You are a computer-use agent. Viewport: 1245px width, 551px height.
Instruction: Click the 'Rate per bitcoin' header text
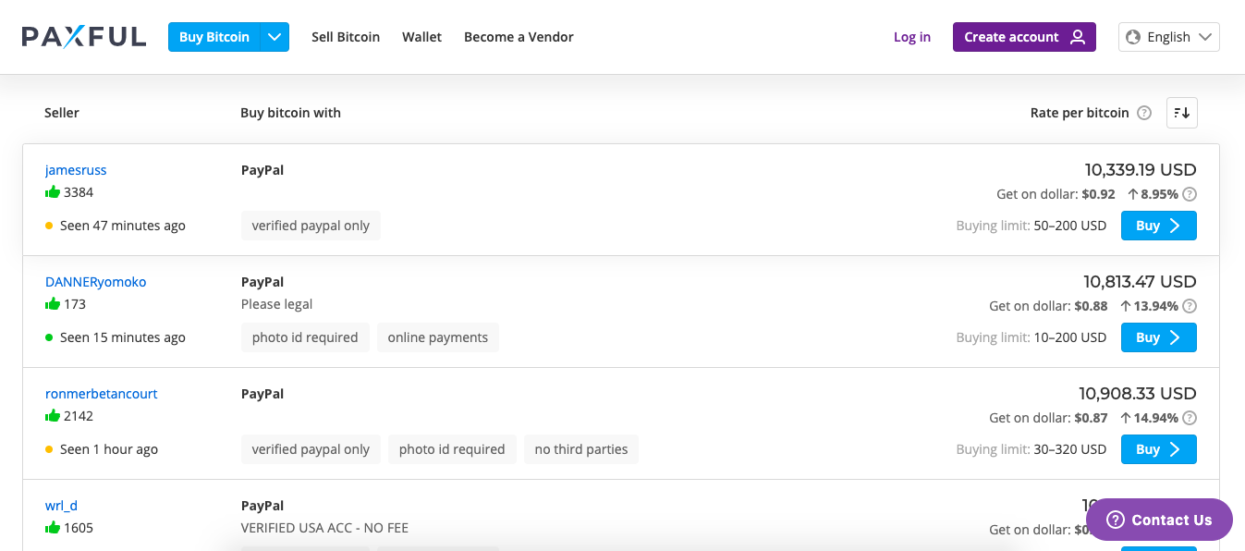pos(1080,113)
